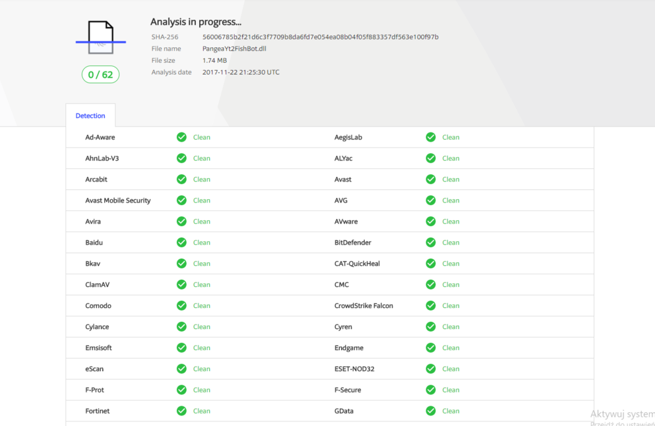Click the file name PangeaYt2FishBot.dll
This screenshot has width=655, height=426.
(x=234, y=48)
